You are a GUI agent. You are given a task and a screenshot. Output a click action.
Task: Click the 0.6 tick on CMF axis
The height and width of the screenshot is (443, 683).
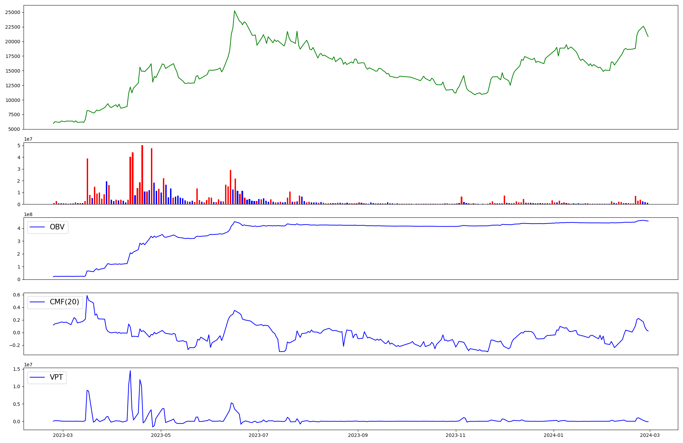[16, 295]
